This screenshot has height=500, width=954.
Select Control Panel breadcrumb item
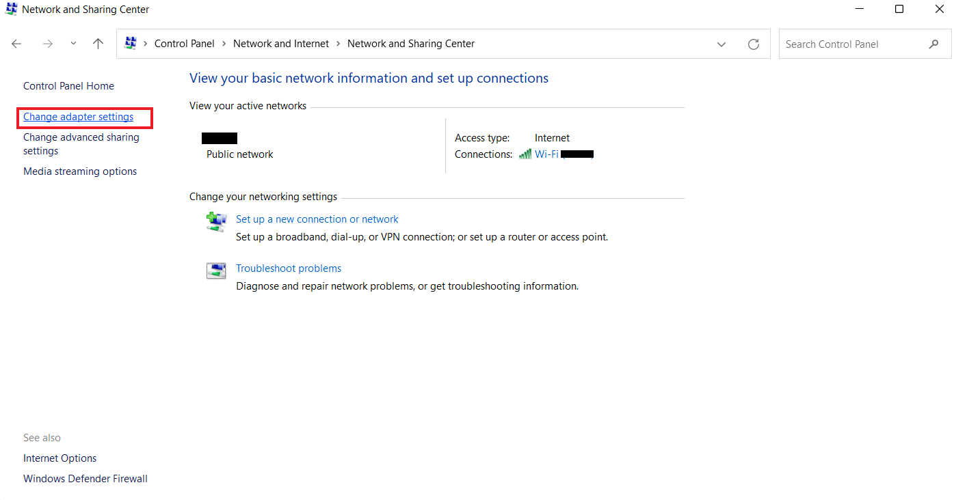[x=185, y=44]
